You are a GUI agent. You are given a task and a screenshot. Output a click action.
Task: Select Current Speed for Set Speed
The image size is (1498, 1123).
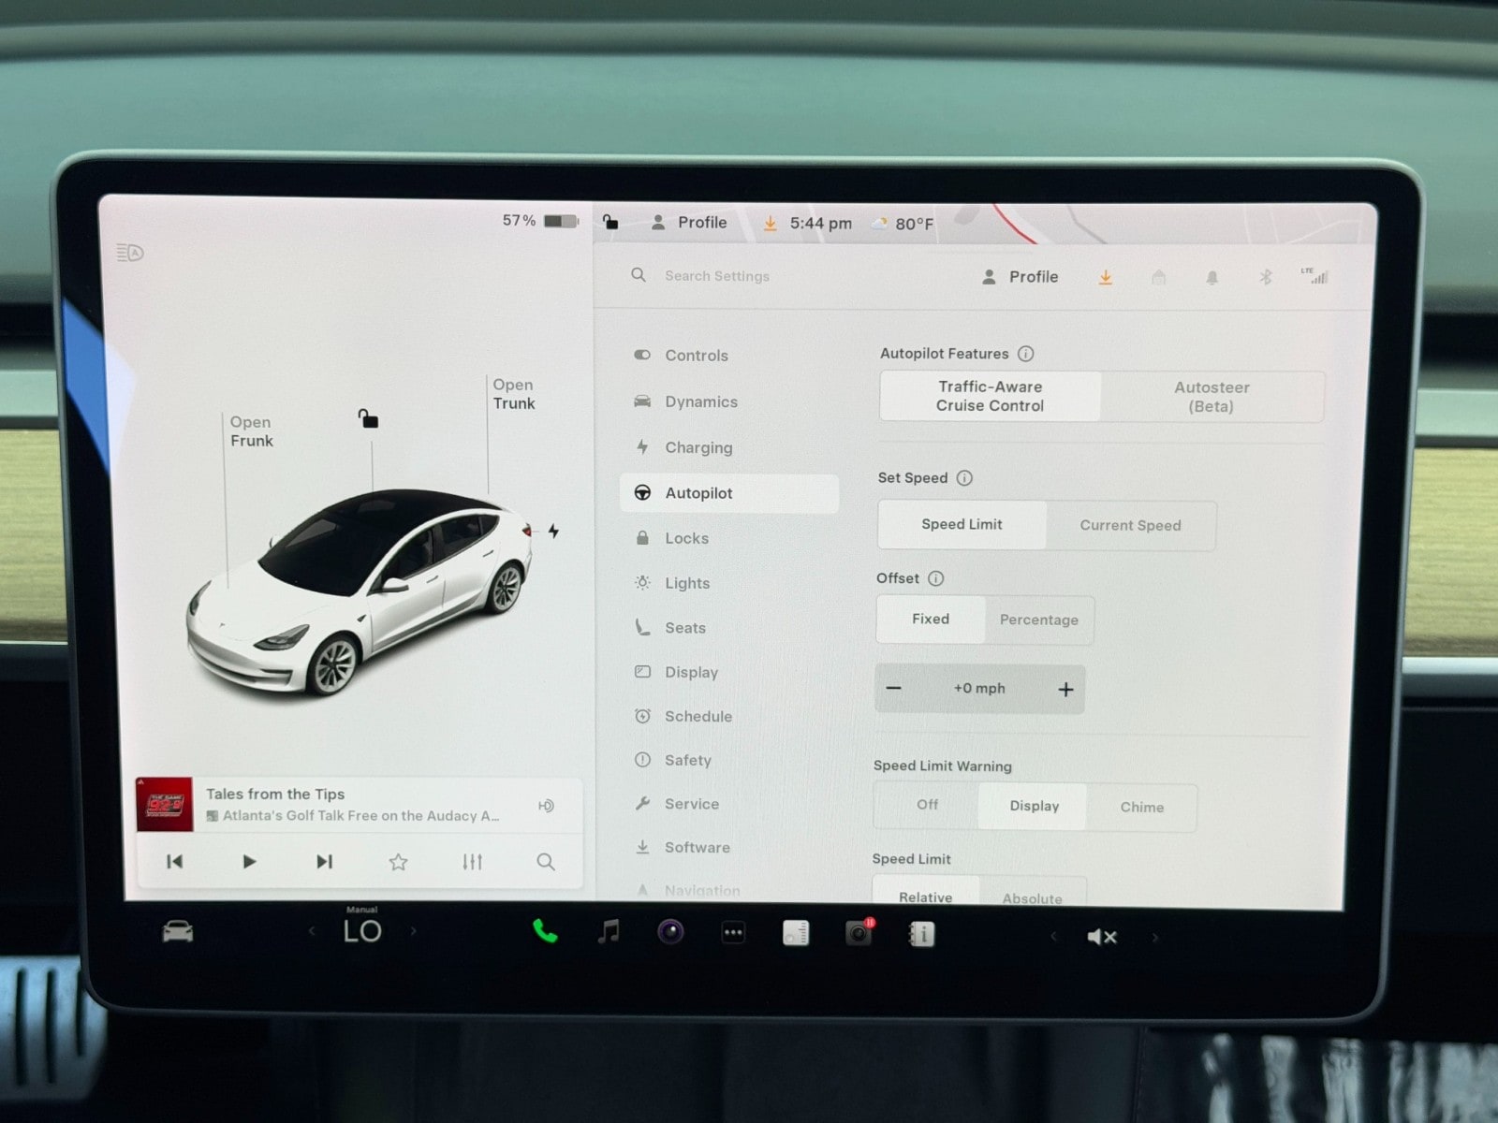coord(1130,525)
